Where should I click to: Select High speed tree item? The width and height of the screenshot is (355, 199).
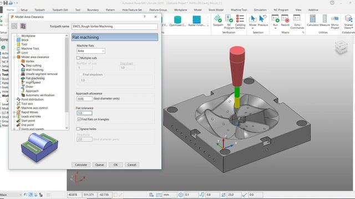click(33, 82)
